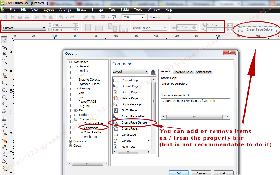Switch to the Shortcut Keys tab
The image size is (280, 175).
click(183, 72)
